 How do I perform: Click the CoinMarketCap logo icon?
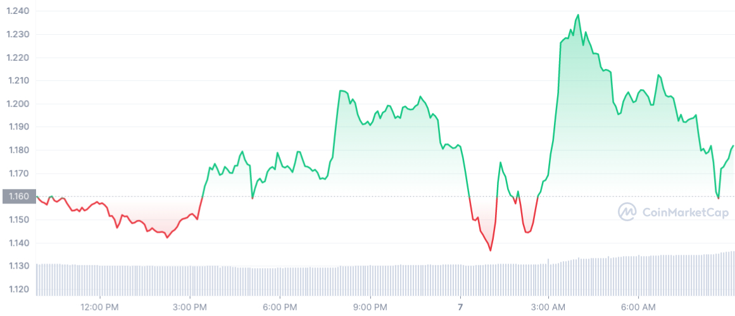coord(627,212)
